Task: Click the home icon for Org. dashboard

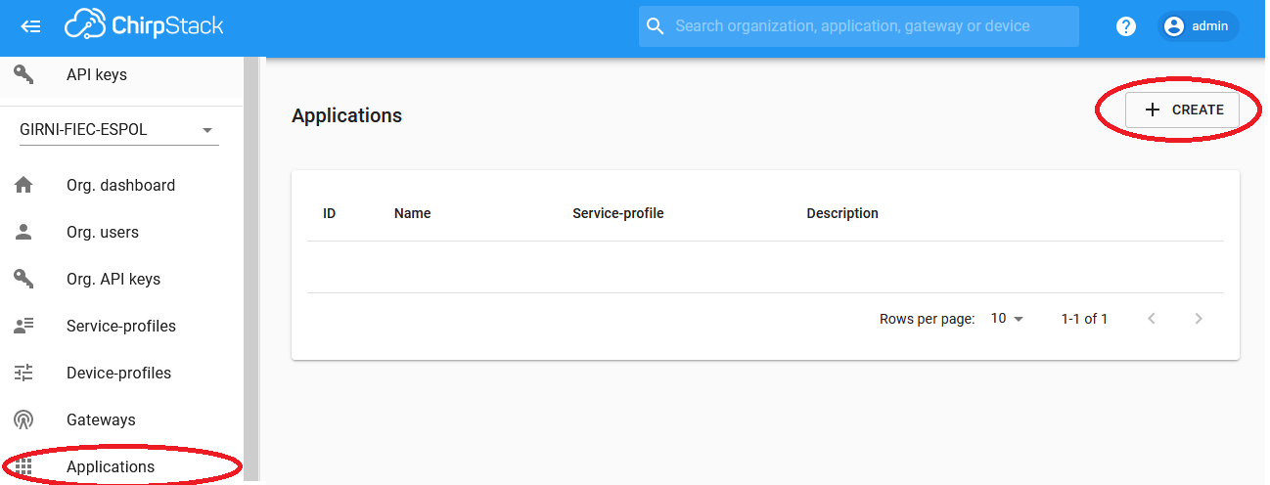Action: pos(23,185)
